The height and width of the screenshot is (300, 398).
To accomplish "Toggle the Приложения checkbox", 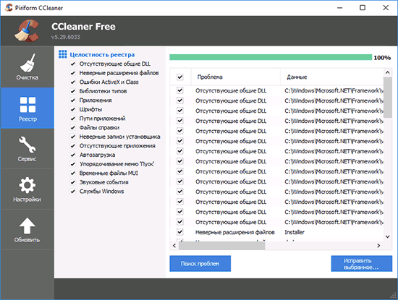I will click(73, 100).
